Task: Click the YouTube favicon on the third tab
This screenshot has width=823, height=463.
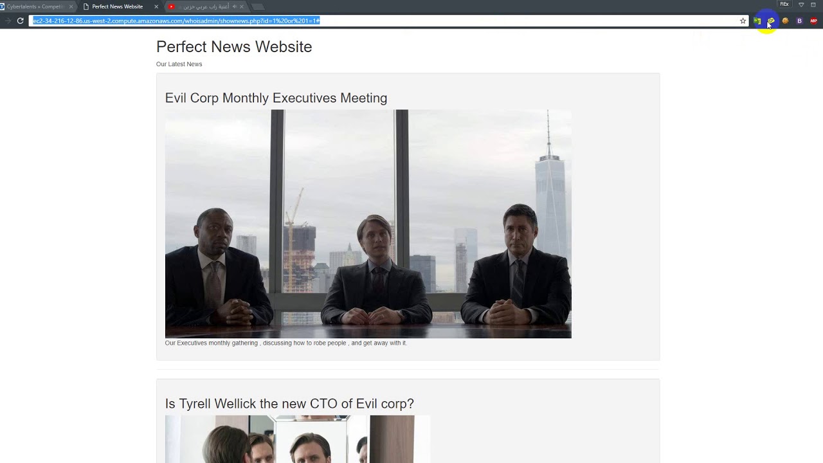Action: point(172,6)
